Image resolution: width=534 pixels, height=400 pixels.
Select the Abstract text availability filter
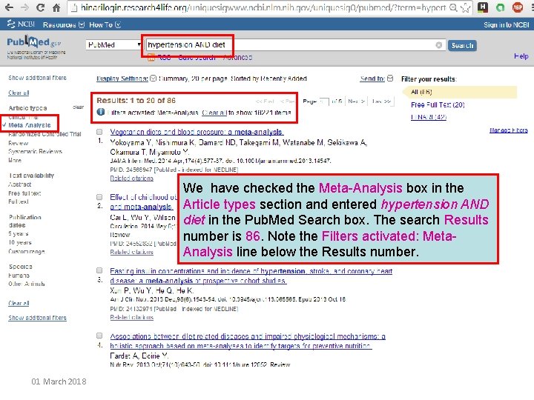pyautogui.click(x=20, y=184)
